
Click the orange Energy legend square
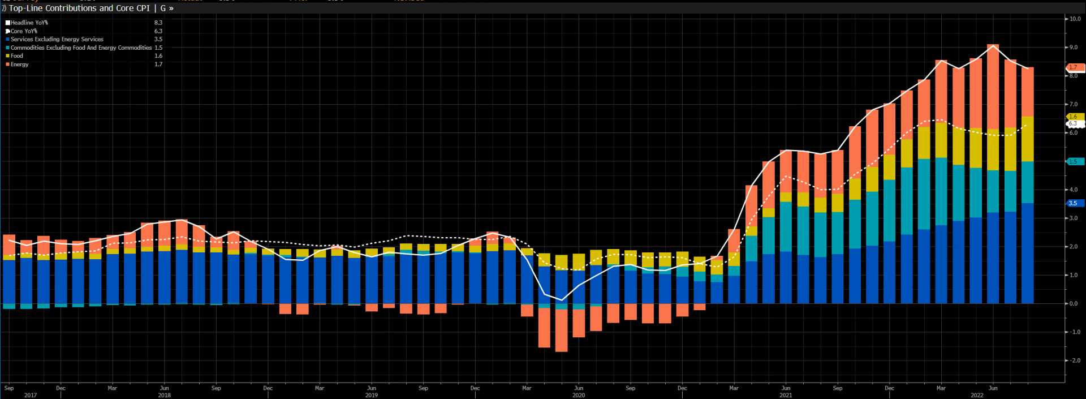pyautogui.click(x=8, y=65)
